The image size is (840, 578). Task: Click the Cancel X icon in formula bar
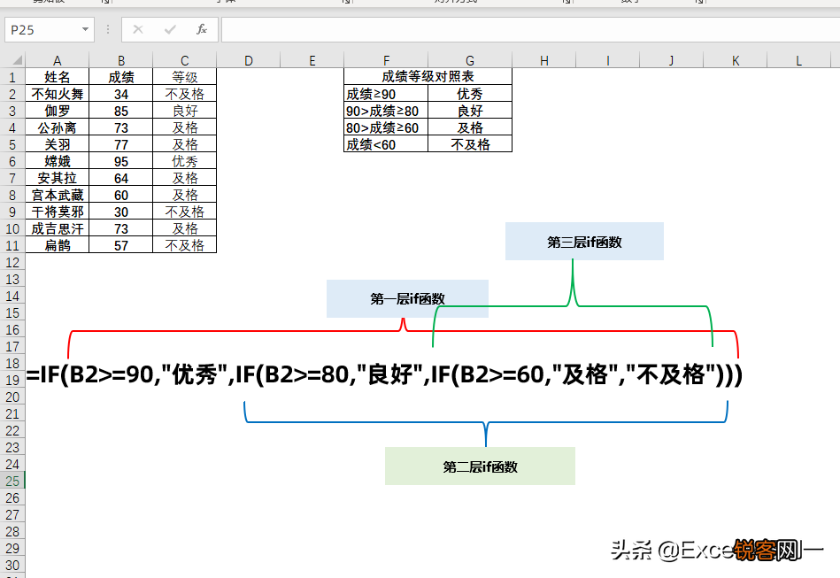pyautogui.click(x=138, y=29)
